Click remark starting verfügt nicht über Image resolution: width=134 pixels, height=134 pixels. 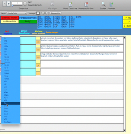point(82,56)
